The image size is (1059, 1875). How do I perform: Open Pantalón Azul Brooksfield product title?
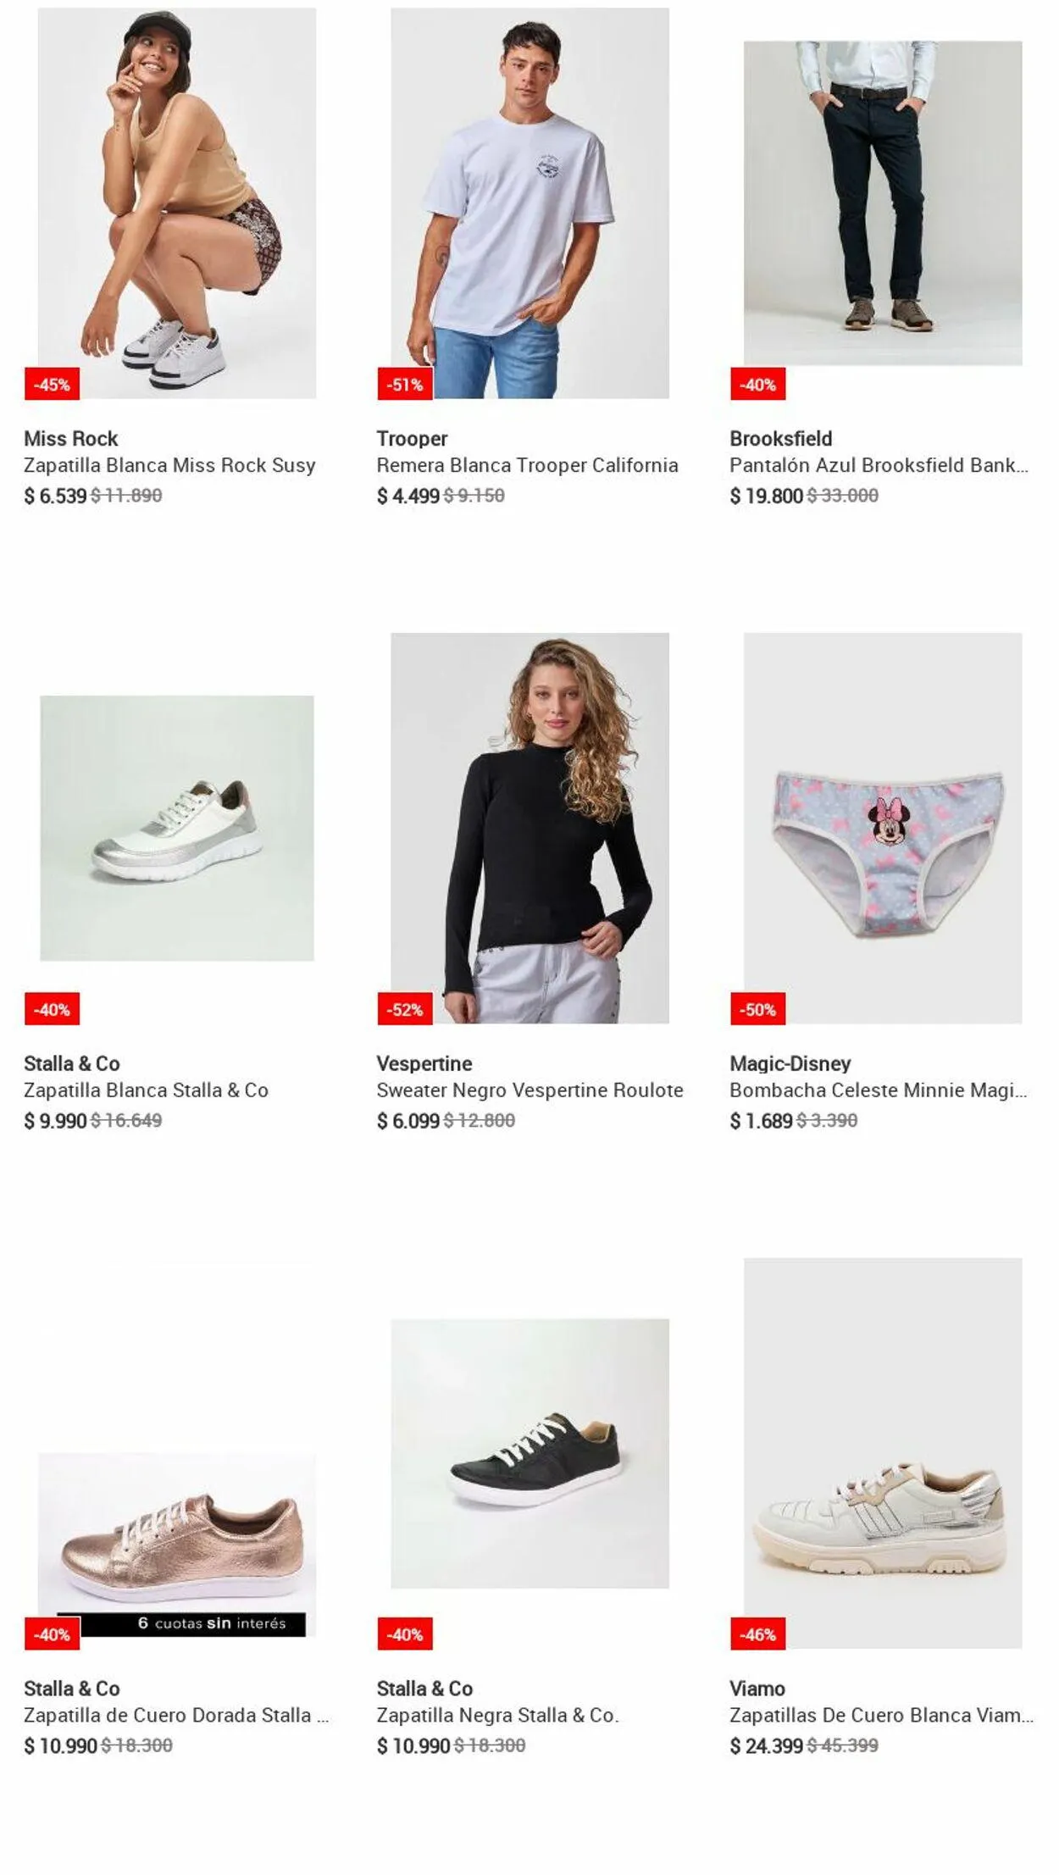pyautogui.click(x=879, y=465)
